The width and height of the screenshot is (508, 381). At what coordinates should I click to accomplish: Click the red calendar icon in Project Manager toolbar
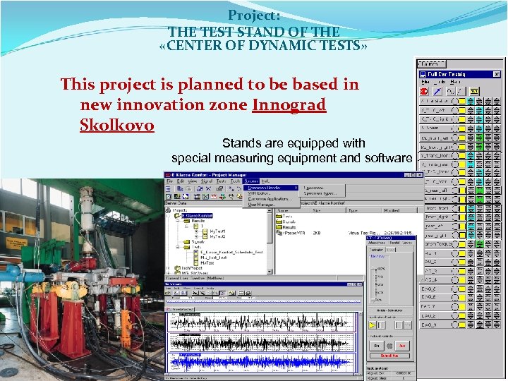[214, 196]
